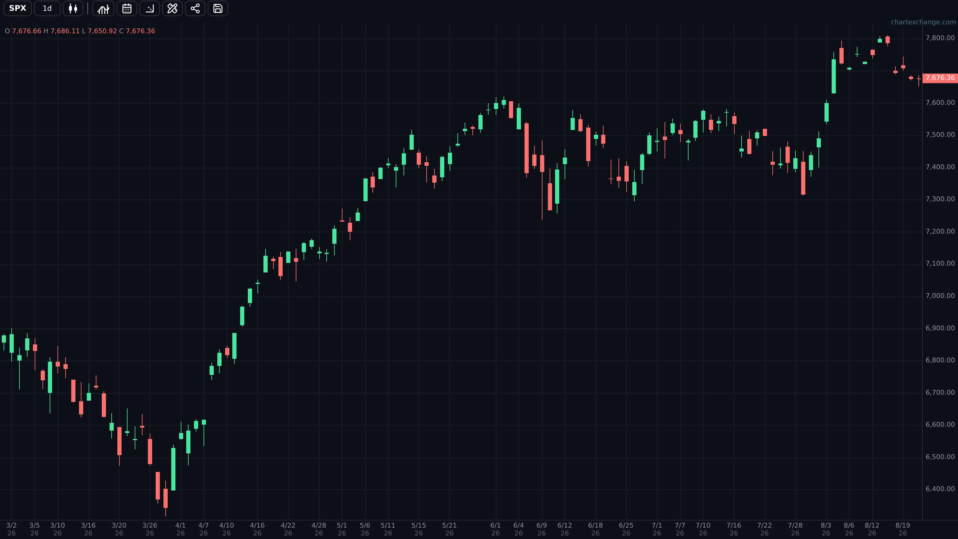This screenshot has height=539, width=958.
Task: Save the chart layout
Action: 218,8
